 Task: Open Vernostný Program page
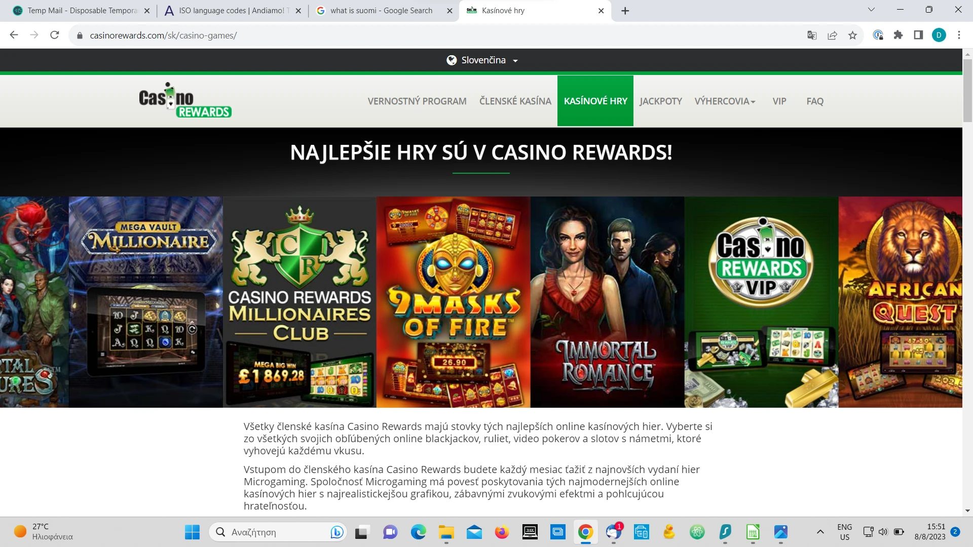(417, 101)
